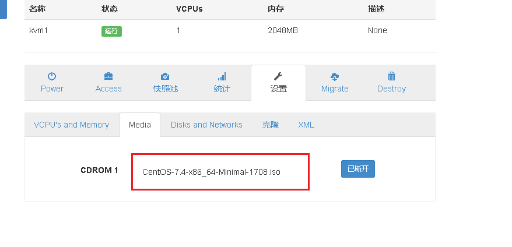Open the Power tab label
Image resolution: width=512 pixels, height=247 pixels.
point(52,89)
